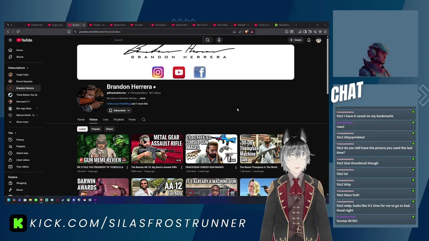Switch to channel Home tab
This screenshot has height=241, width=429.
(x=81, y=119)
